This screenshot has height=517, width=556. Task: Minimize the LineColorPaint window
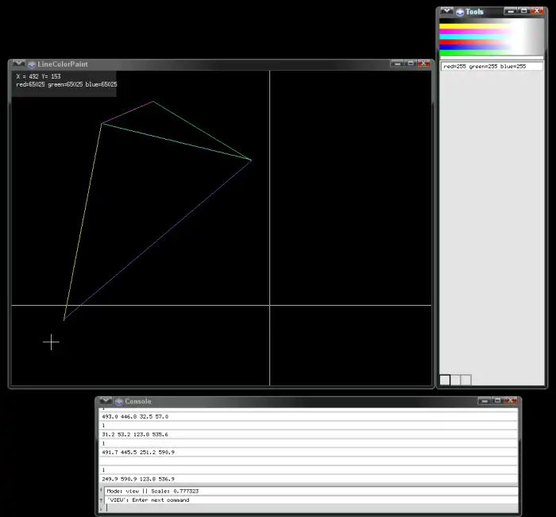pyautogui.click(x=397, y=64)
